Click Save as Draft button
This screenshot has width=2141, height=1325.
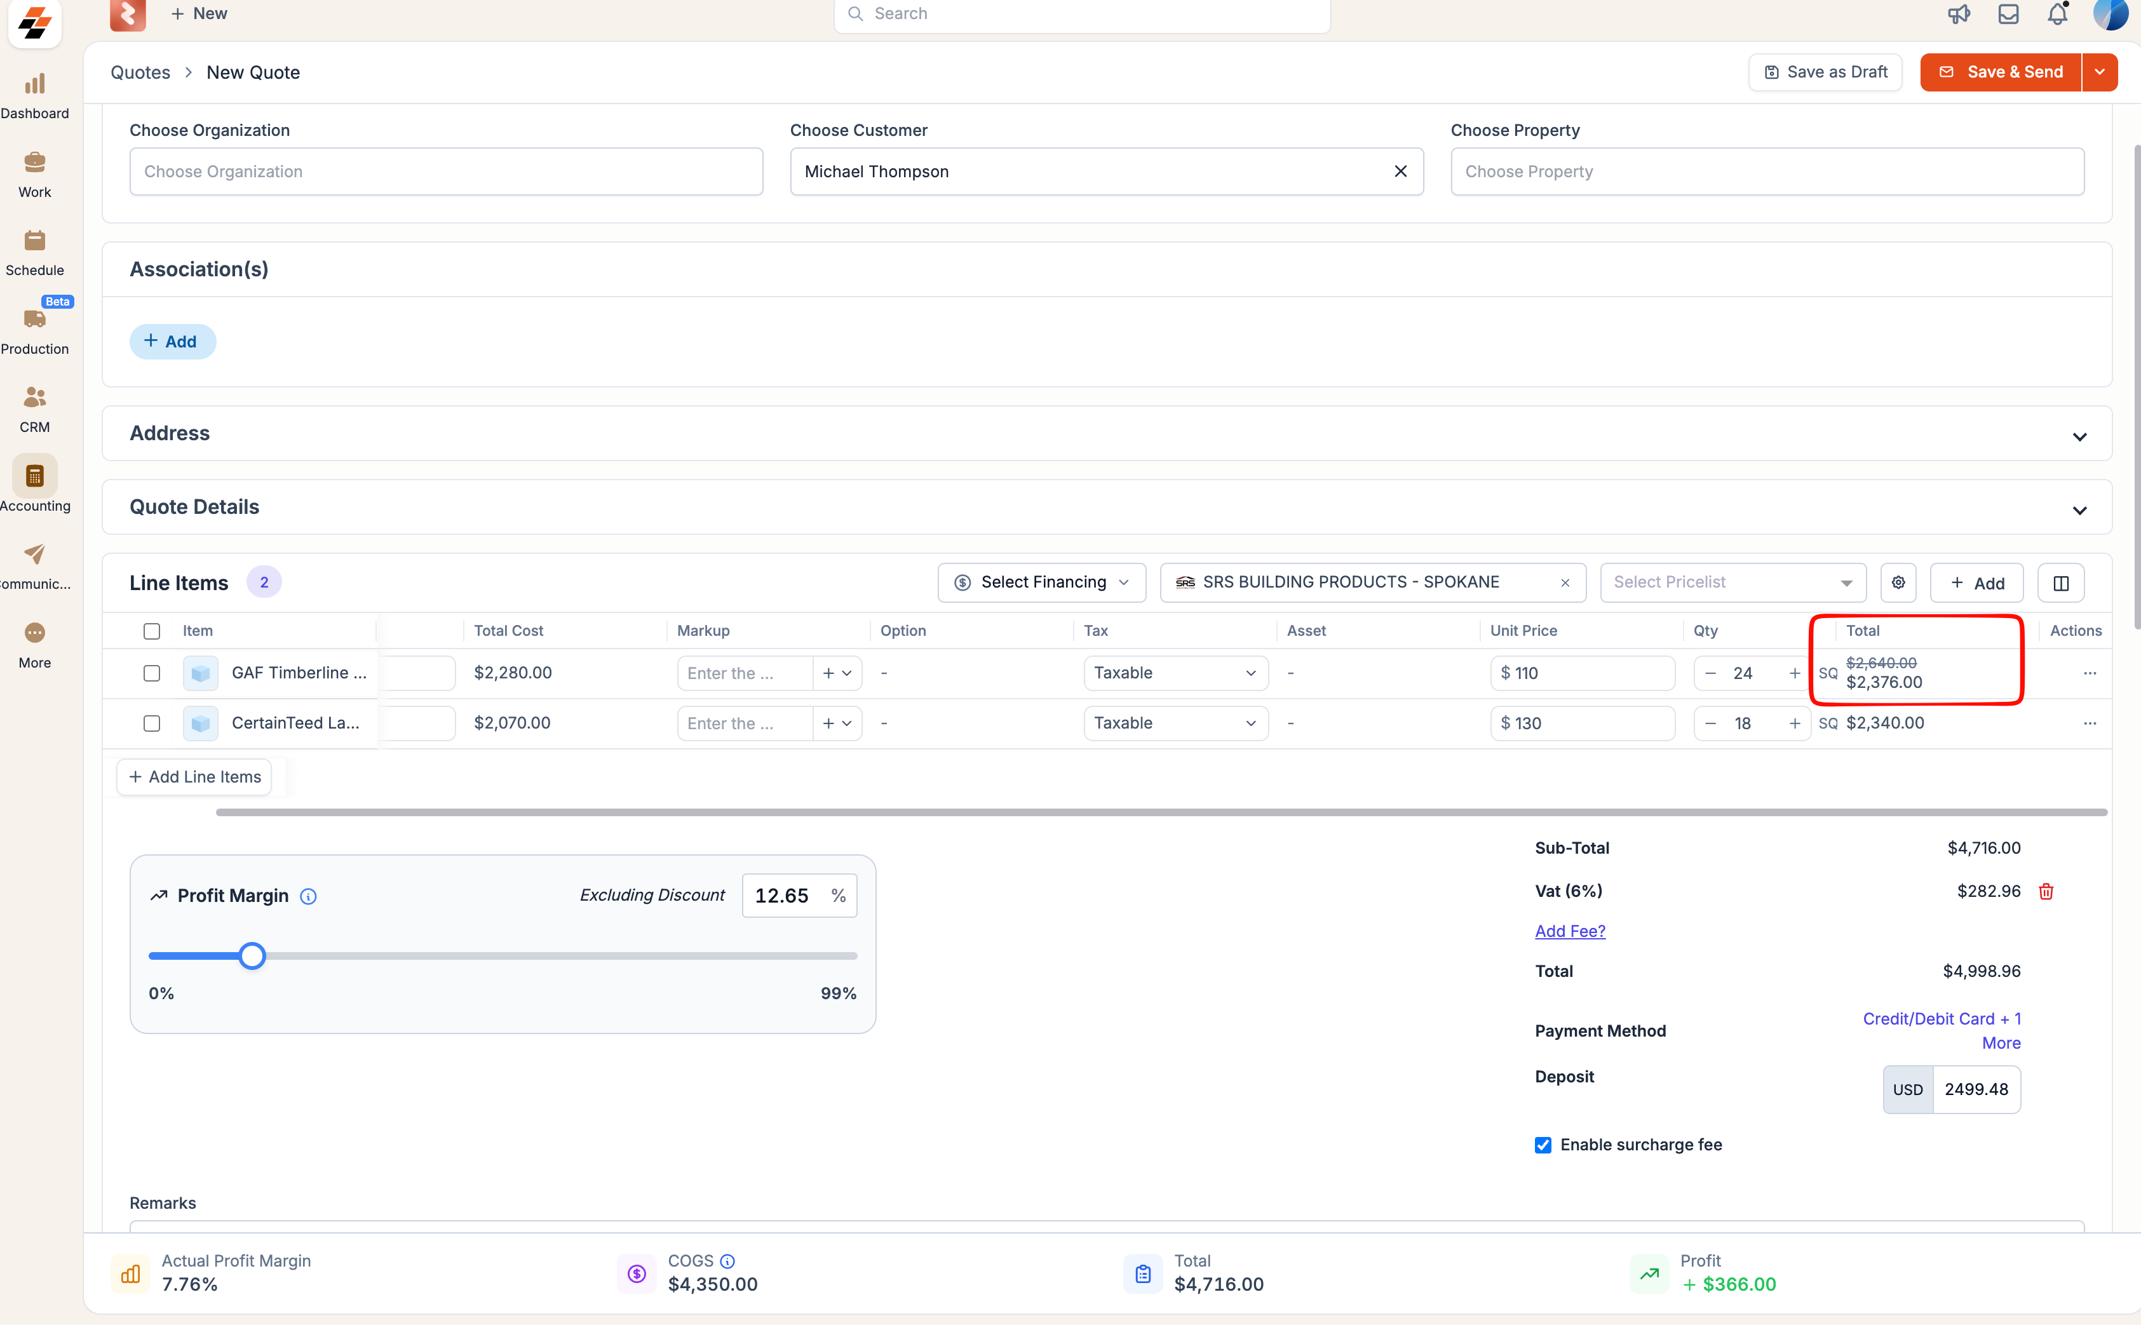tap(1825, 72)
